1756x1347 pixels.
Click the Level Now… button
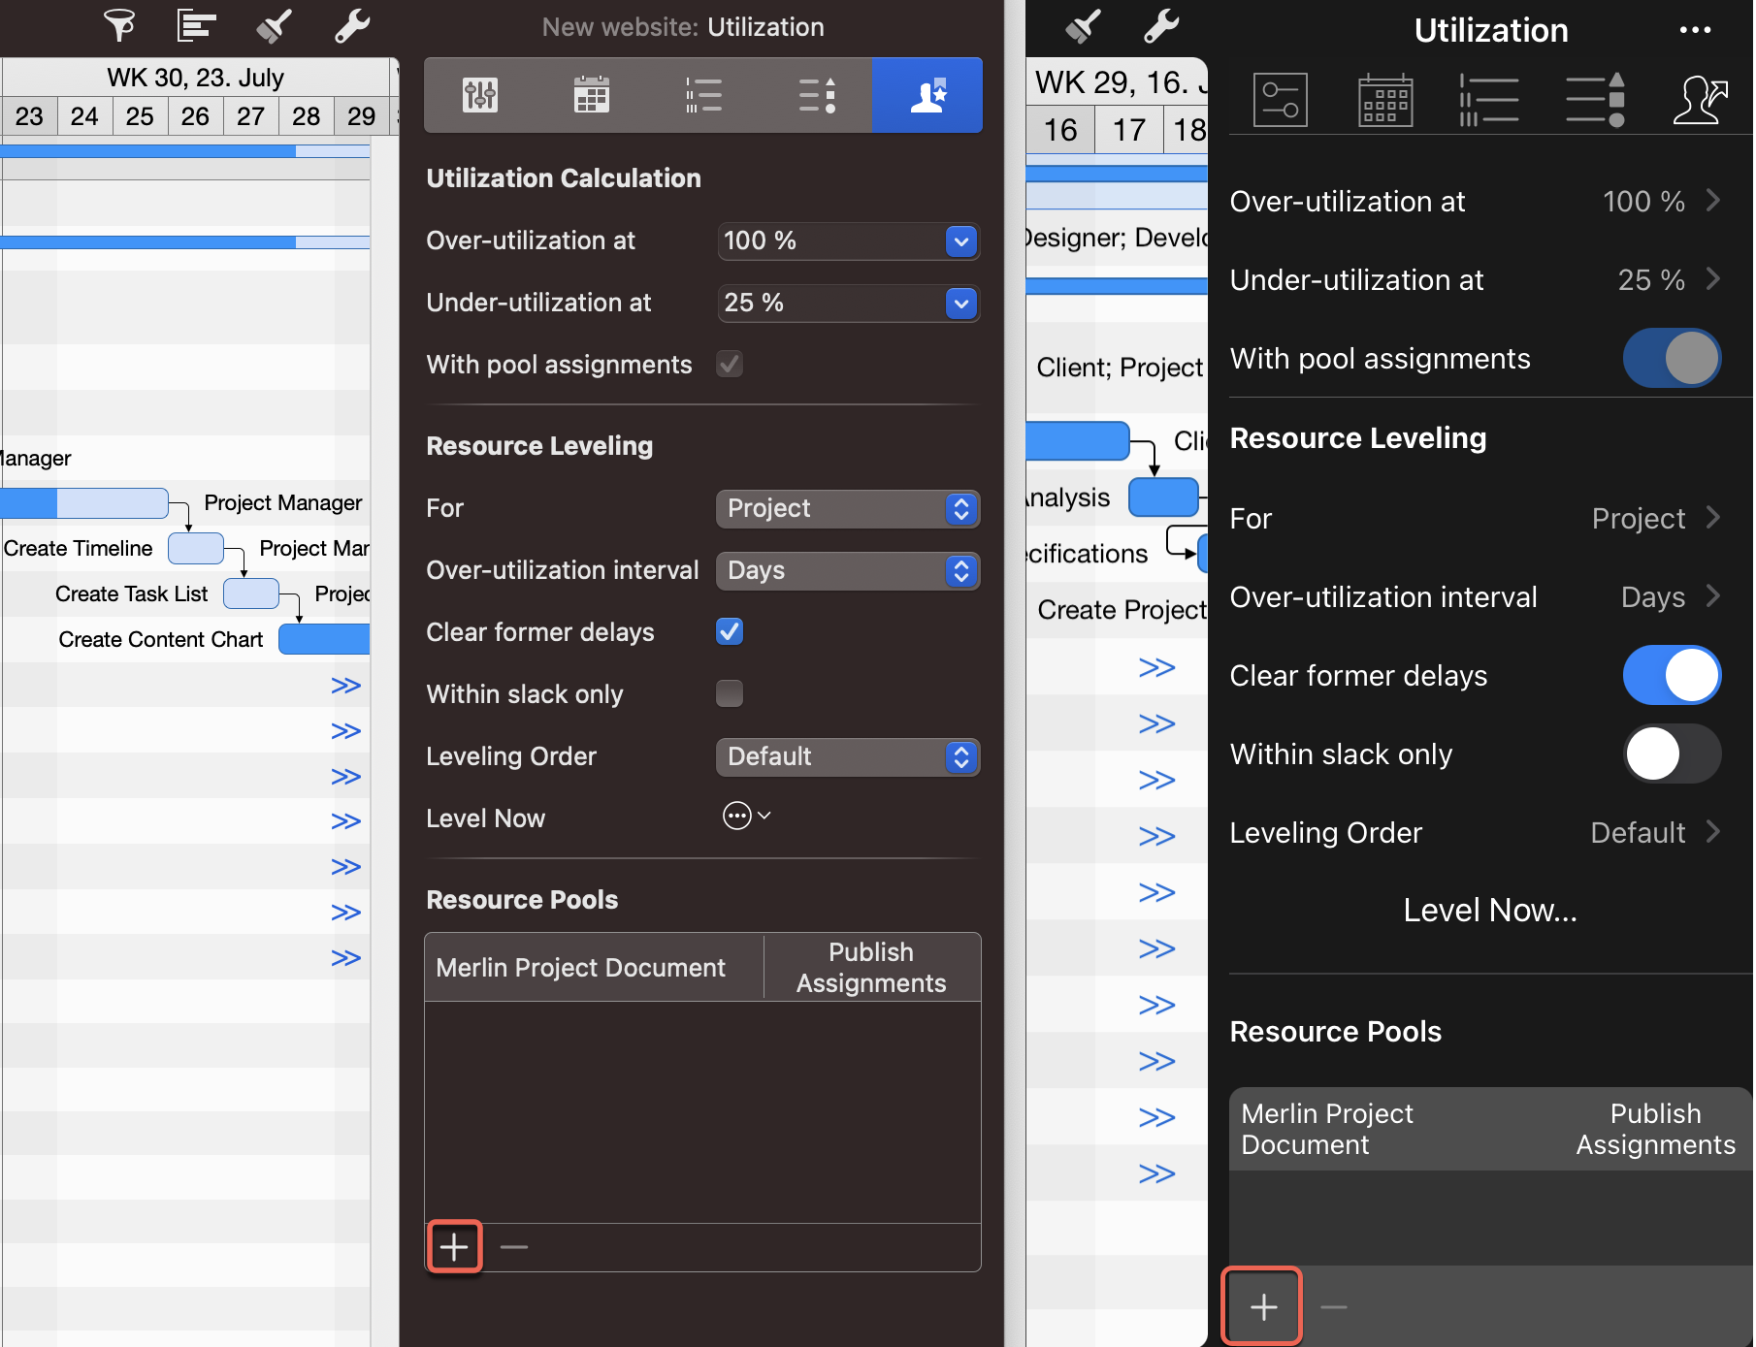[1488, 910]
